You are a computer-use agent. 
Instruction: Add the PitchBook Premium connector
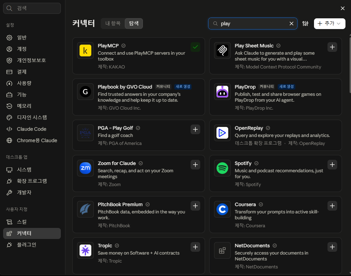[x=195, y=206]
